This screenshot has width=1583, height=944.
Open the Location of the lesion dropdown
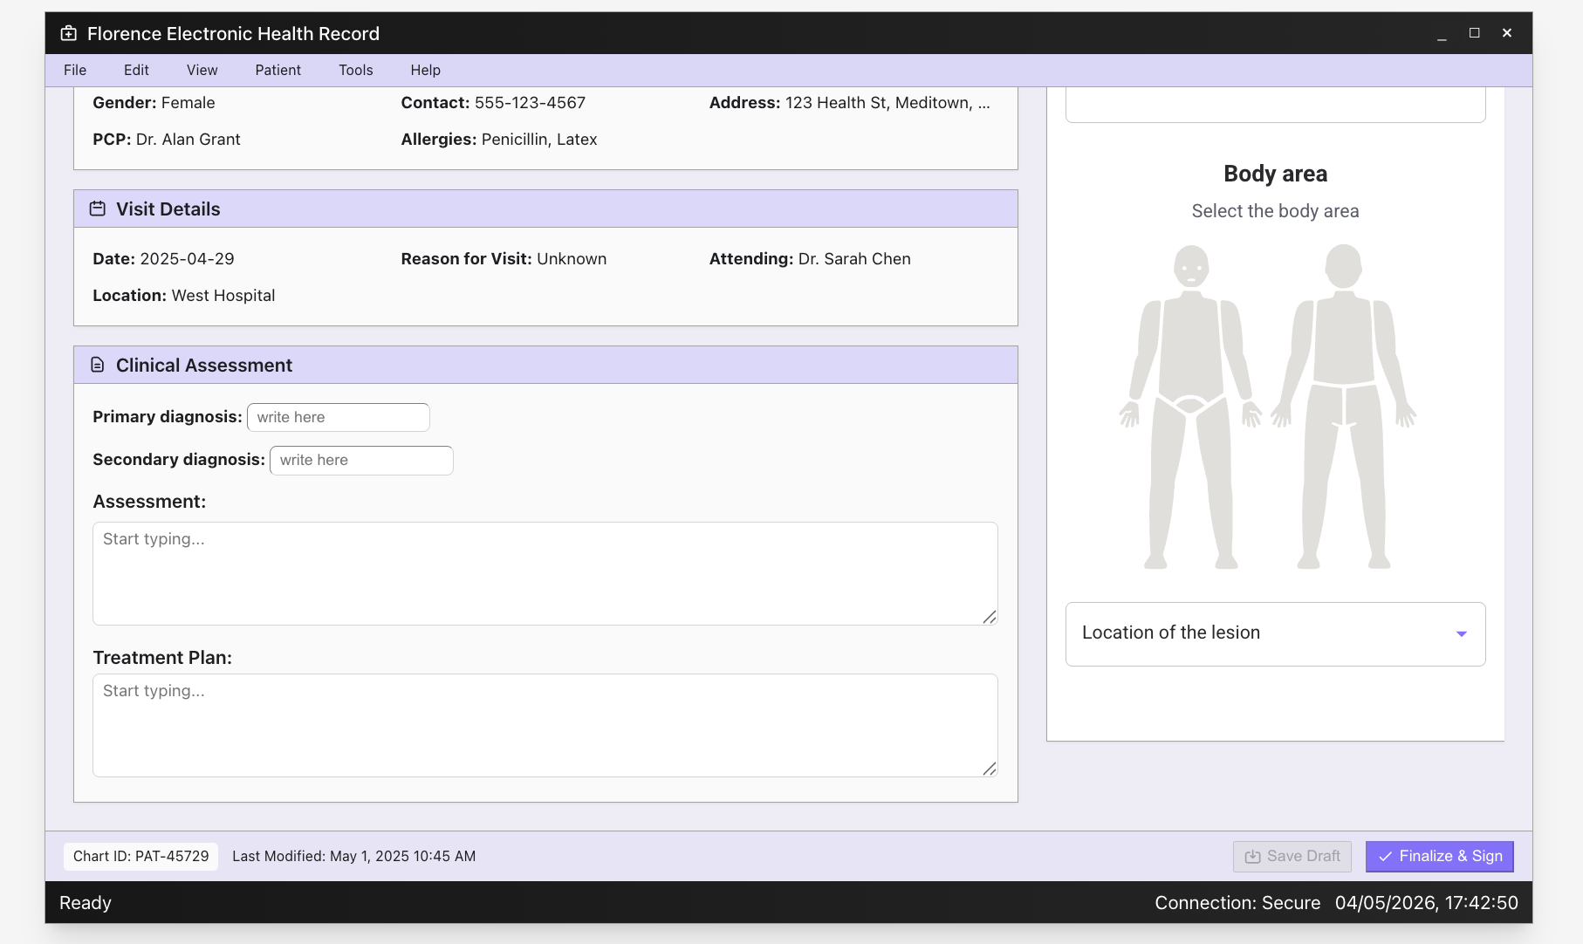click(1275, 634)
